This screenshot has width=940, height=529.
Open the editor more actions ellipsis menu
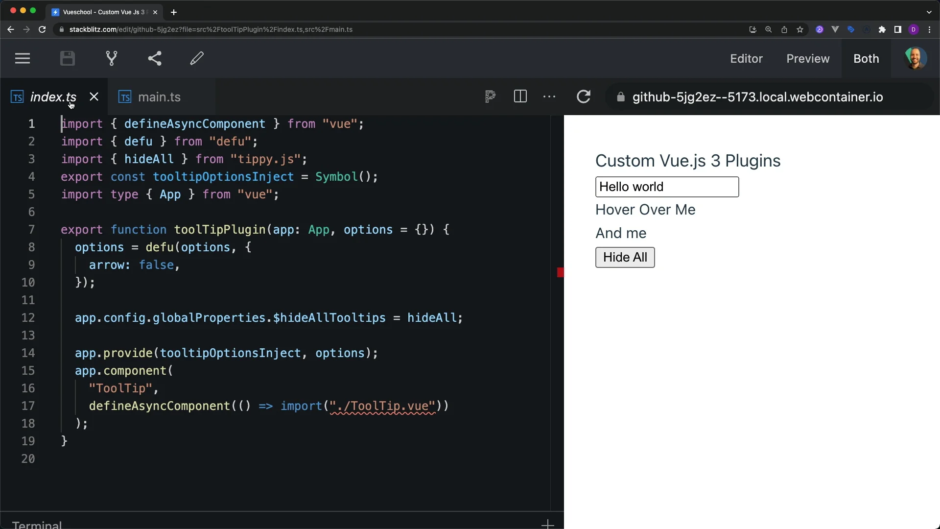pos(549,96)
